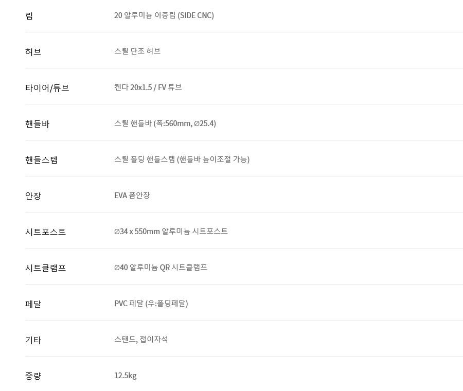Click the 핸들바 label
Image resolution: width=463 pixels, height=391 pixels.
click(x=37, y=124)
